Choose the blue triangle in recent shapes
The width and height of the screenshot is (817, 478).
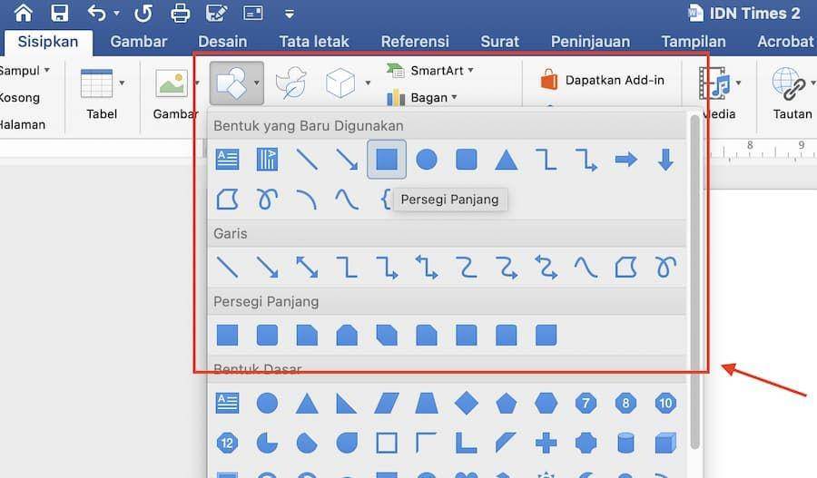[506, 160]
